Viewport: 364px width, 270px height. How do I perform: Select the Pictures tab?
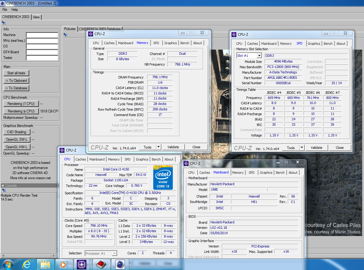(x=70, y=29)
